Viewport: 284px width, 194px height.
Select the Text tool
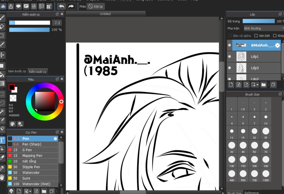2,140
